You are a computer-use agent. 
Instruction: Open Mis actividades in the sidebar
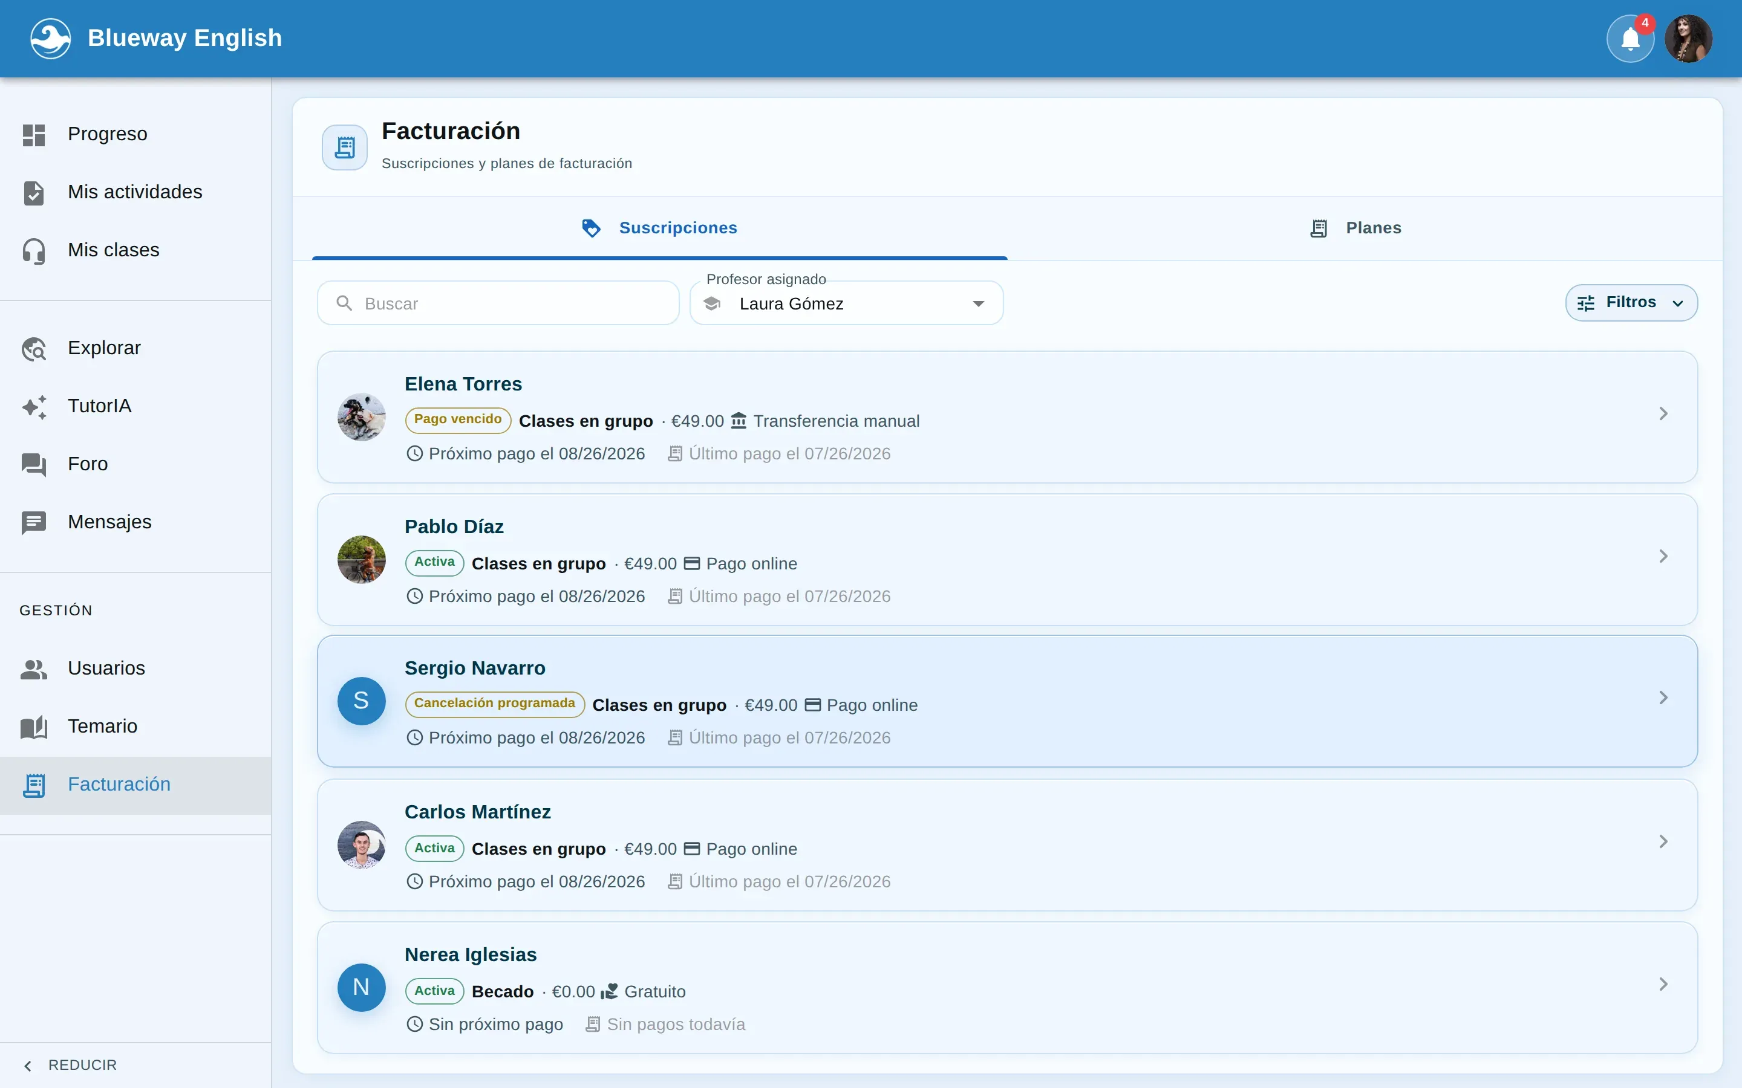click(x=135, y=192)
